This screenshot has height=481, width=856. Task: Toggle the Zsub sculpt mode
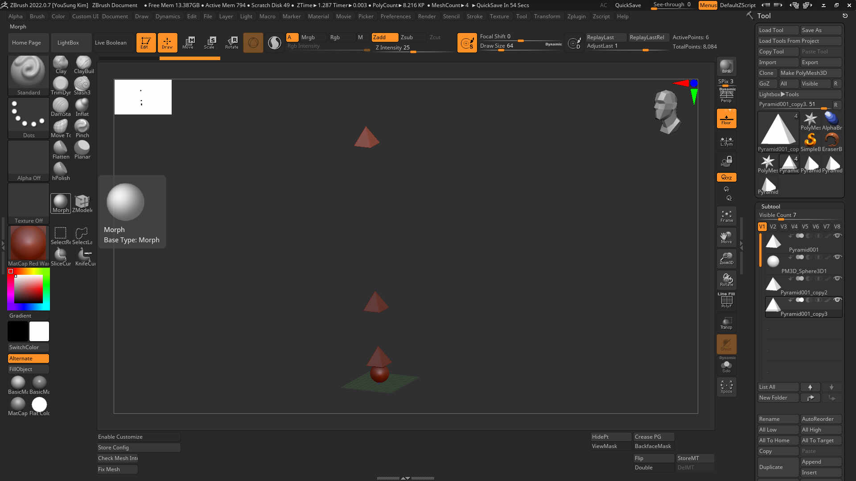407,37
